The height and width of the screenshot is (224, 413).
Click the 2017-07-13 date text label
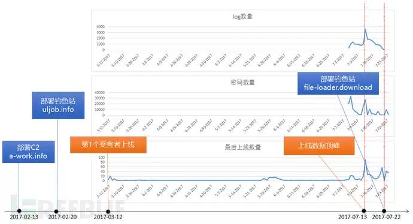[x=353, y=217]
